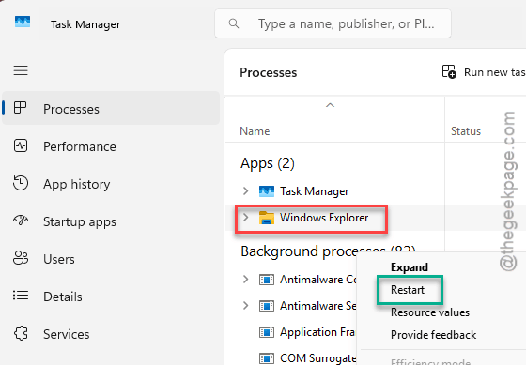Select the COM Surrogate row text
This screenshot has height=365, width=526.
[x=318, y=357]
